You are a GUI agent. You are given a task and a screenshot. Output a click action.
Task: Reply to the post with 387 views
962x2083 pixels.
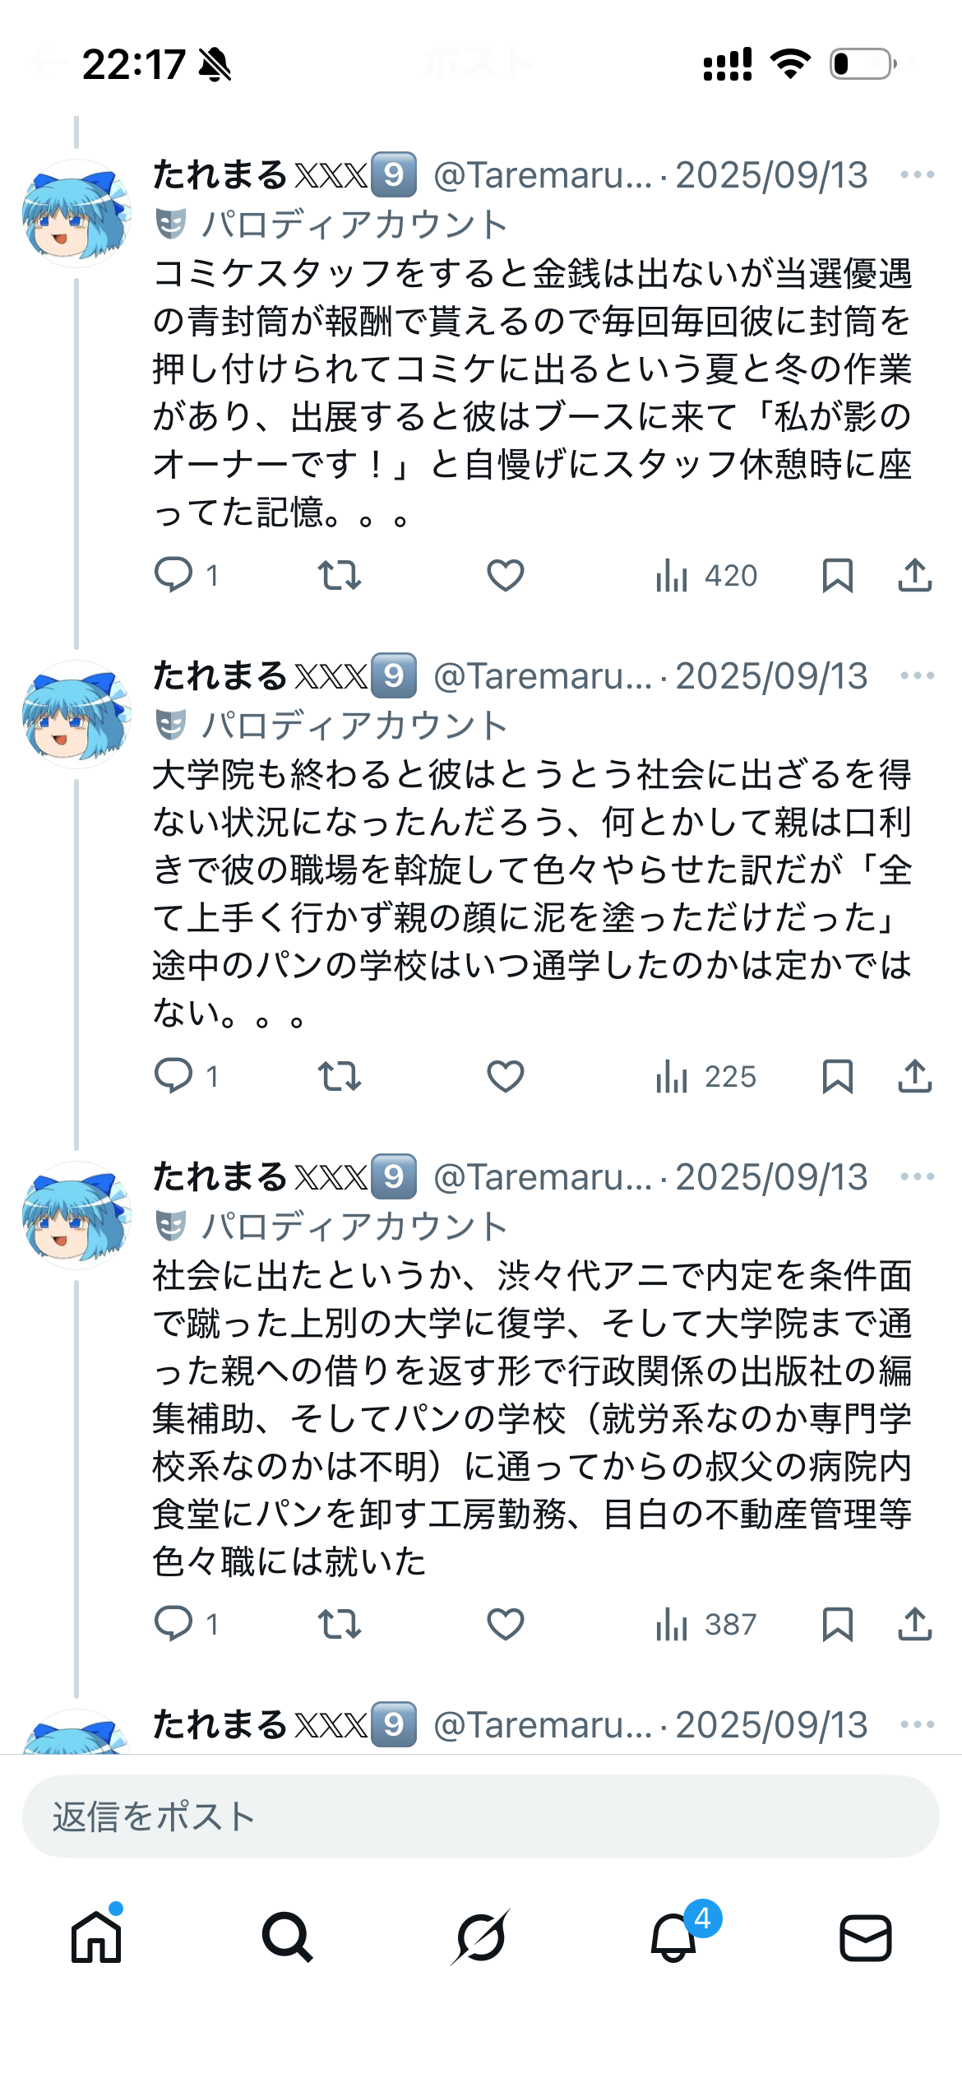(174, 1624)
